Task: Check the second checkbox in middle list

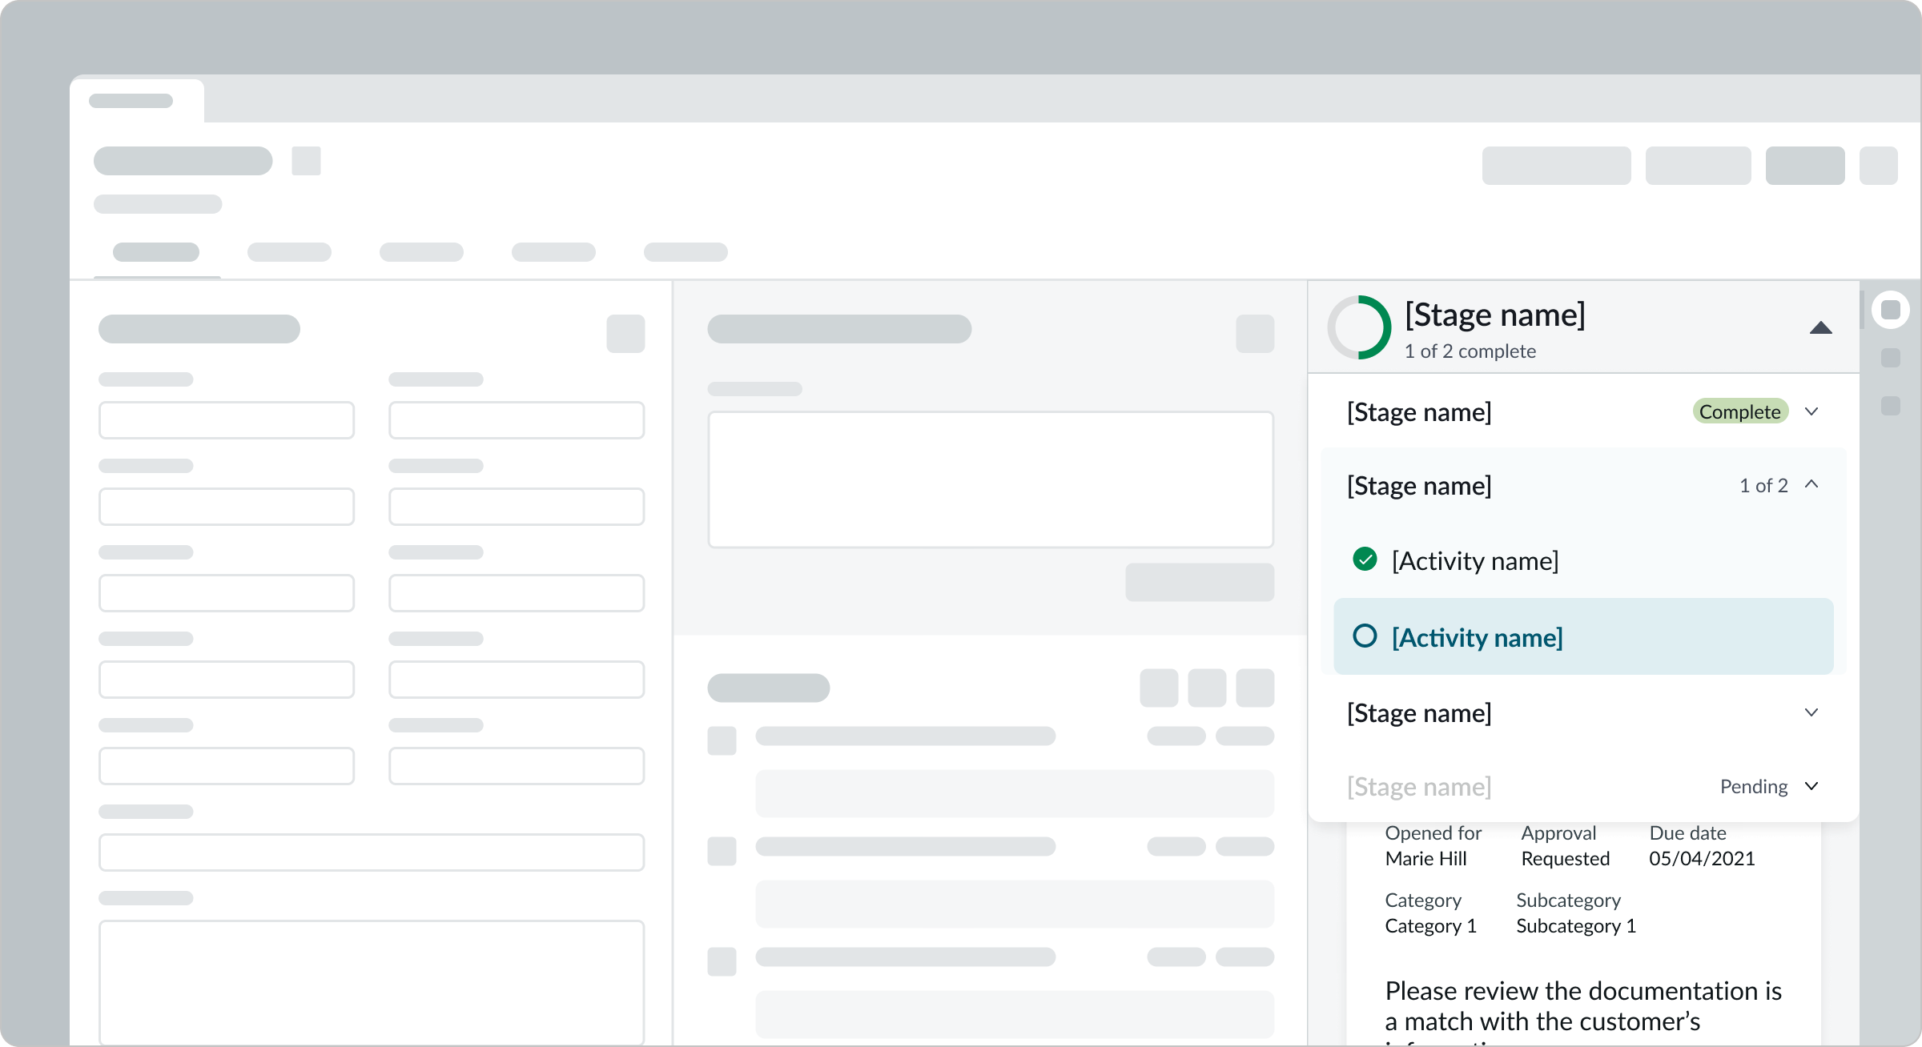Action: (x=722, y=851)
